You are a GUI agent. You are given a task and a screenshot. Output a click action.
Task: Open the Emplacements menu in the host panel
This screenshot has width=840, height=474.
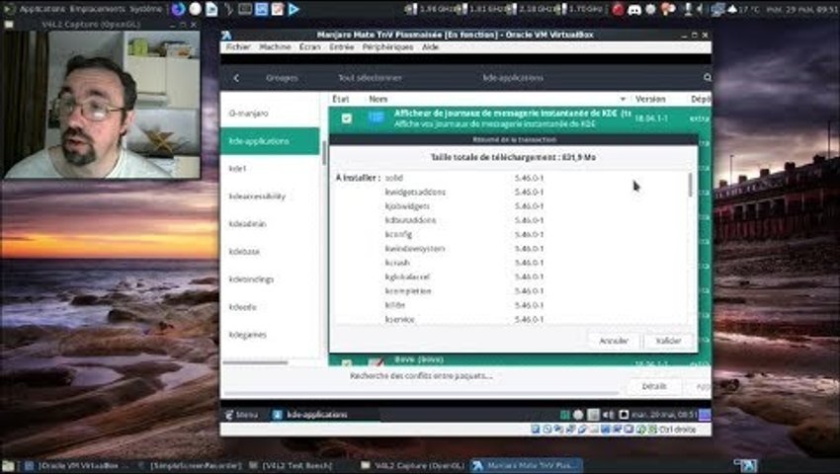coord(98,9)
